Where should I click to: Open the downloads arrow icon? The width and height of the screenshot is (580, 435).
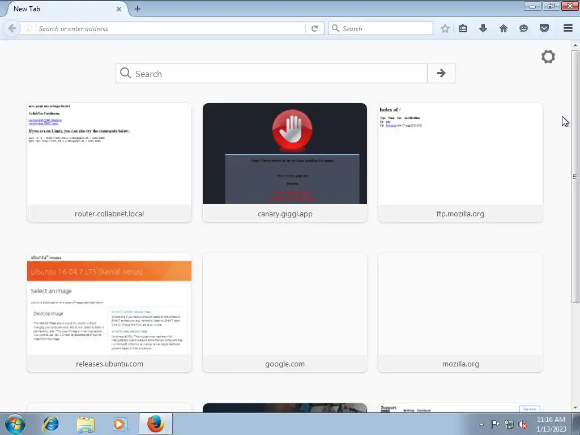click(483, 28)
